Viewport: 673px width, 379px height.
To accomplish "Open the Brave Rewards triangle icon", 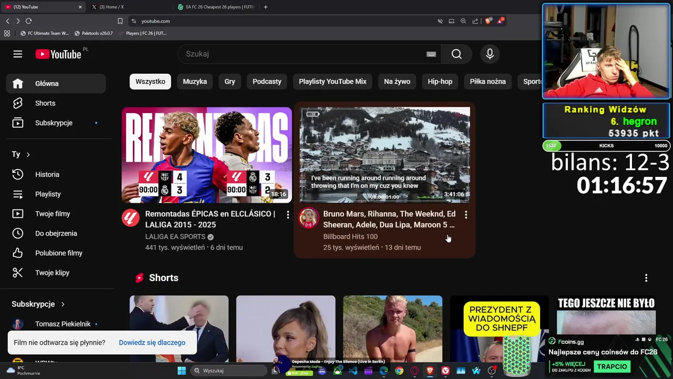I will pos(501,21).
